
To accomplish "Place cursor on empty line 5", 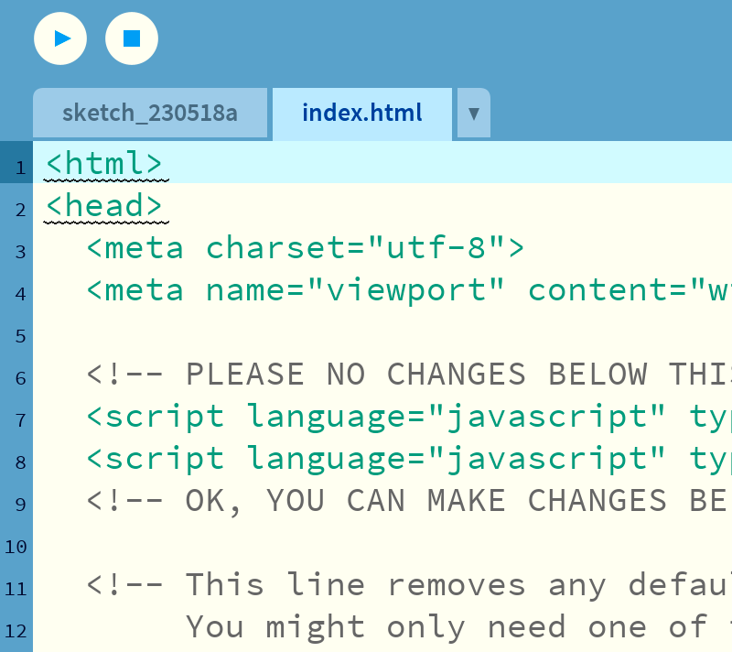I will coord(382,332).
